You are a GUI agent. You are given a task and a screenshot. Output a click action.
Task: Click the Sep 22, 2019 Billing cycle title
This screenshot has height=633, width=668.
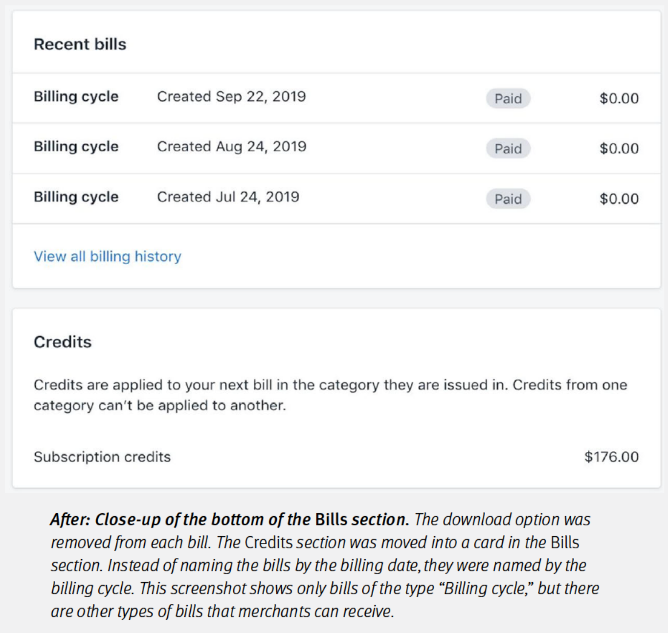pyautogui.click(x=76, y=97)
